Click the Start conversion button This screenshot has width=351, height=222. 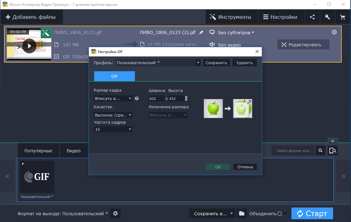(x=312, y=213)
